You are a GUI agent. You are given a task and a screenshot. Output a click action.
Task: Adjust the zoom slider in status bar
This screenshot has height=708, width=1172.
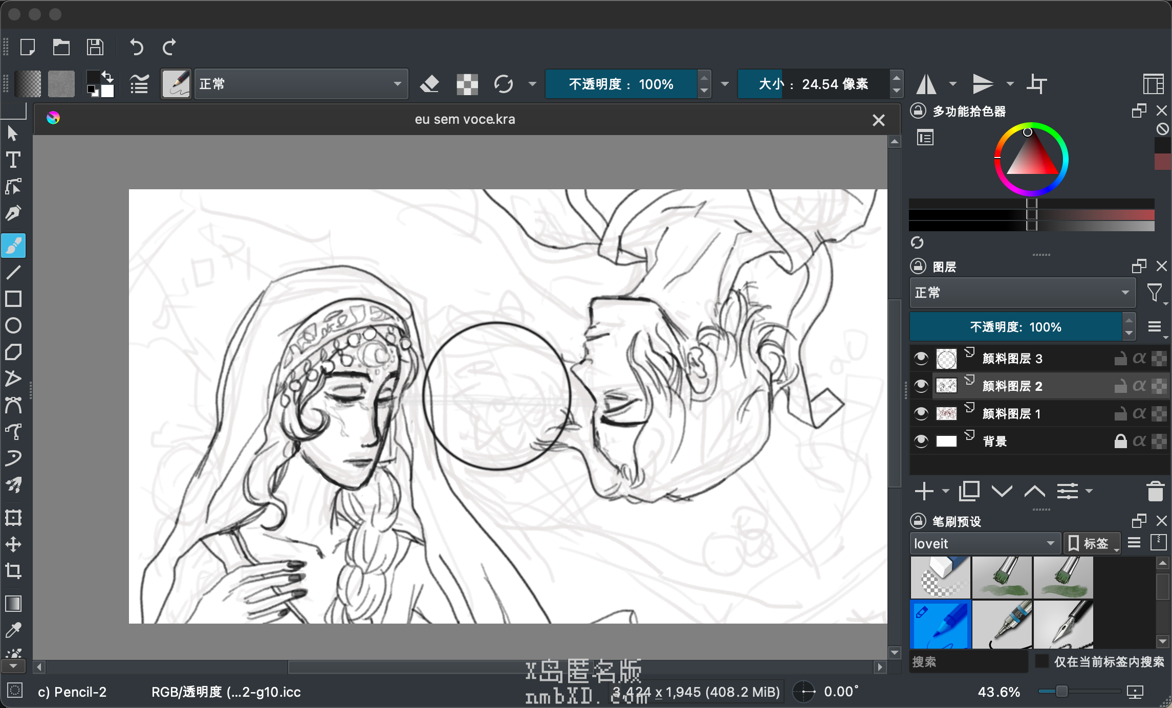coord(1062,692)
